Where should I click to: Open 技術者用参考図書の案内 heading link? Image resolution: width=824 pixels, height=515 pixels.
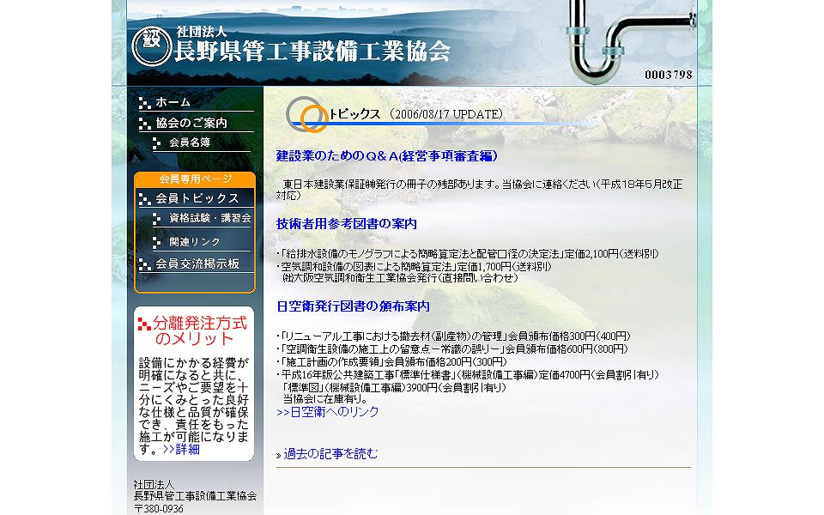pos(346,224)
